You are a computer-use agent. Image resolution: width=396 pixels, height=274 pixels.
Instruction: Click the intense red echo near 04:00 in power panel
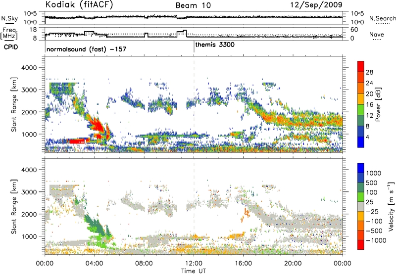click(x=97, y=126)
